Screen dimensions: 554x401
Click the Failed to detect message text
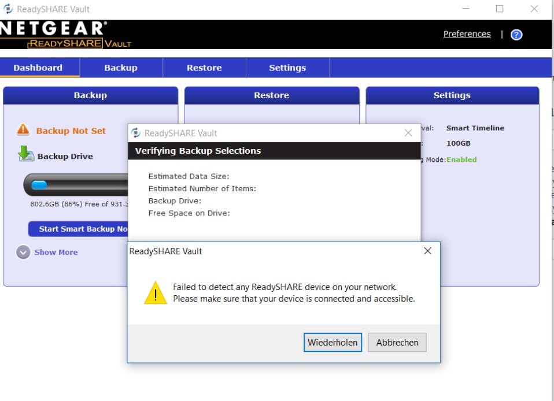294,292
